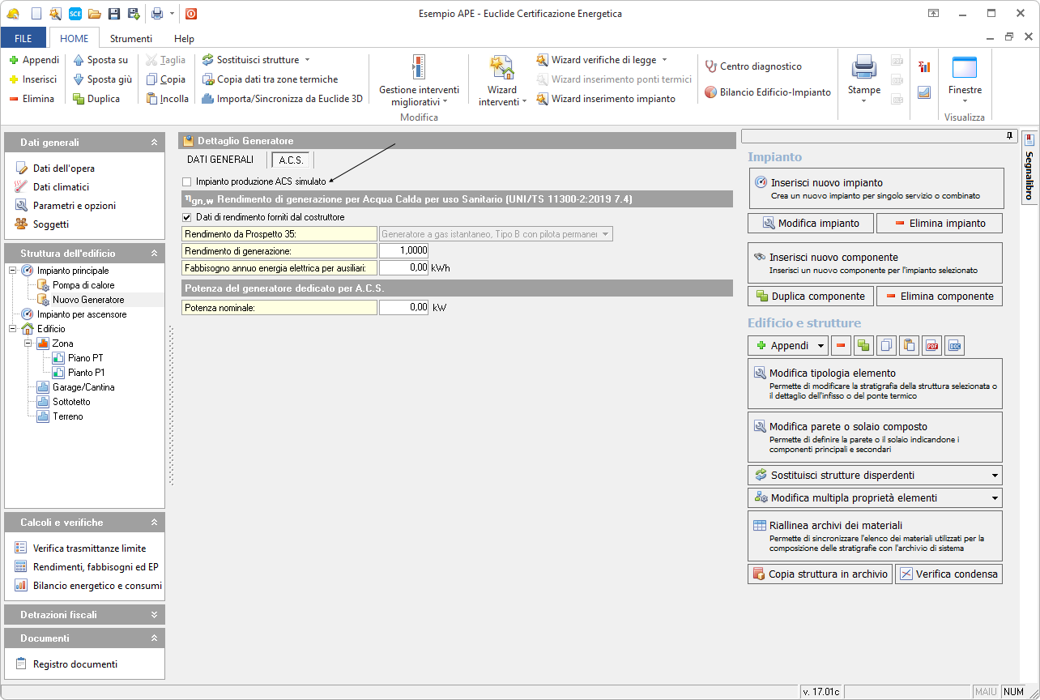Click the Centro diagnostico stethoscope icon

pyautogui.click(x=710, y=66)
